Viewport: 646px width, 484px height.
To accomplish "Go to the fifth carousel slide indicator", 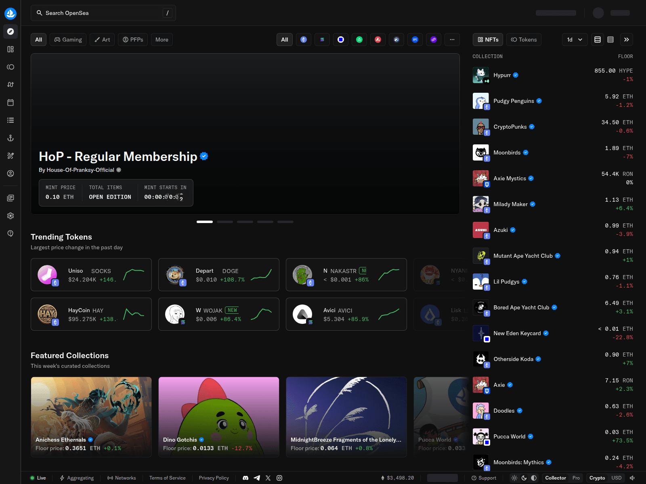I will (285, 222).
